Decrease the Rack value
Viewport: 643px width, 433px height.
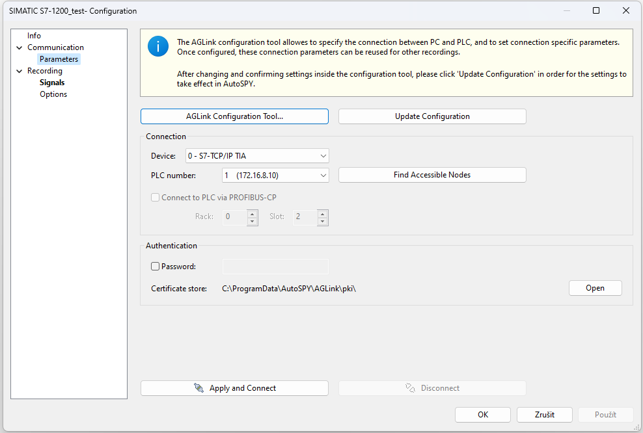[x=253, y=222]
